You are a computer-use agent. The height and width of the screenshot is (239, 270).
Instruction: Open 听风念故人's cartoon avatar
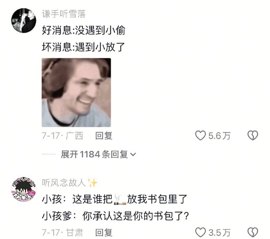[x=24, y=189]
